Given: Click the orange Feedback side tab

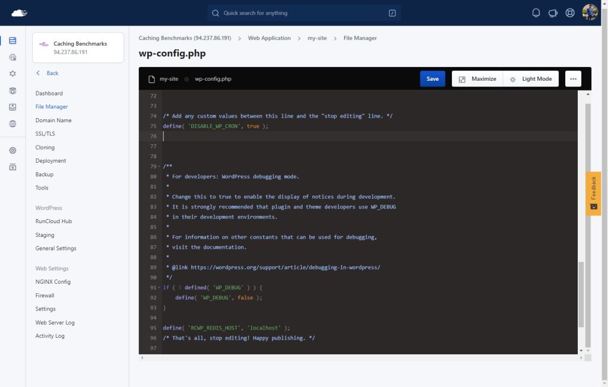Looking at the screenshot, I should click(593, 193).
